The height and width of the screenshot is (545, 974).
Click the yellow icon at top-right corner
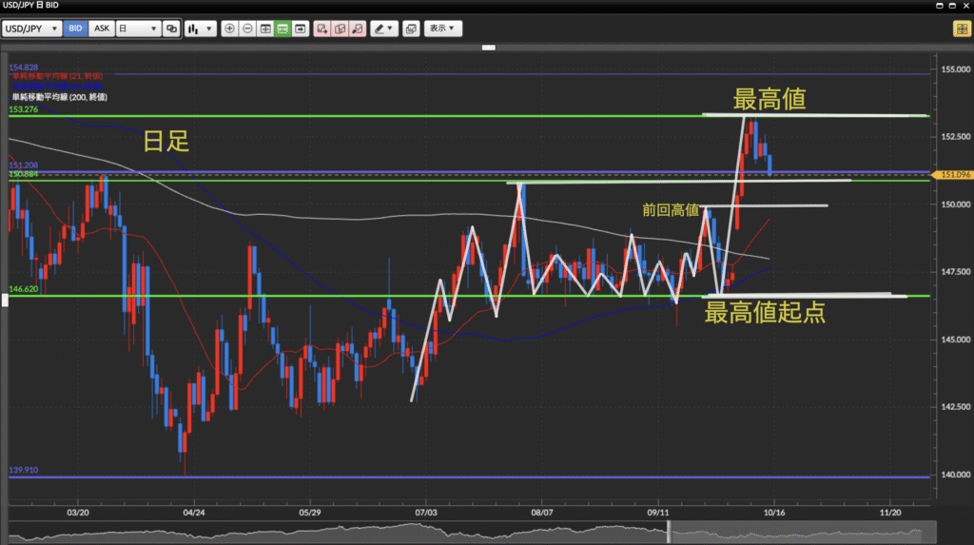pyautogui.click(x=961, y=29)
